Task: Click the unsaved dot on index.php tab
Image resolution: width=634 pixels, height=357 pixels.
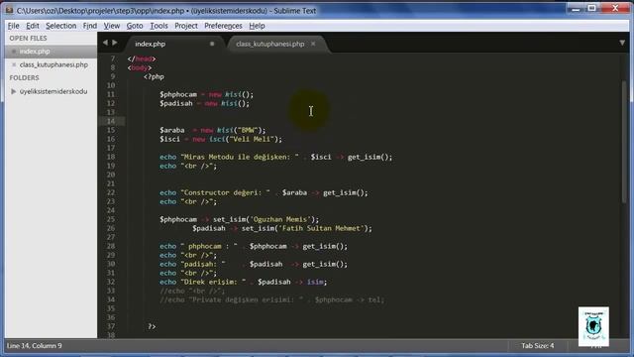Action: tap(212, 44)
